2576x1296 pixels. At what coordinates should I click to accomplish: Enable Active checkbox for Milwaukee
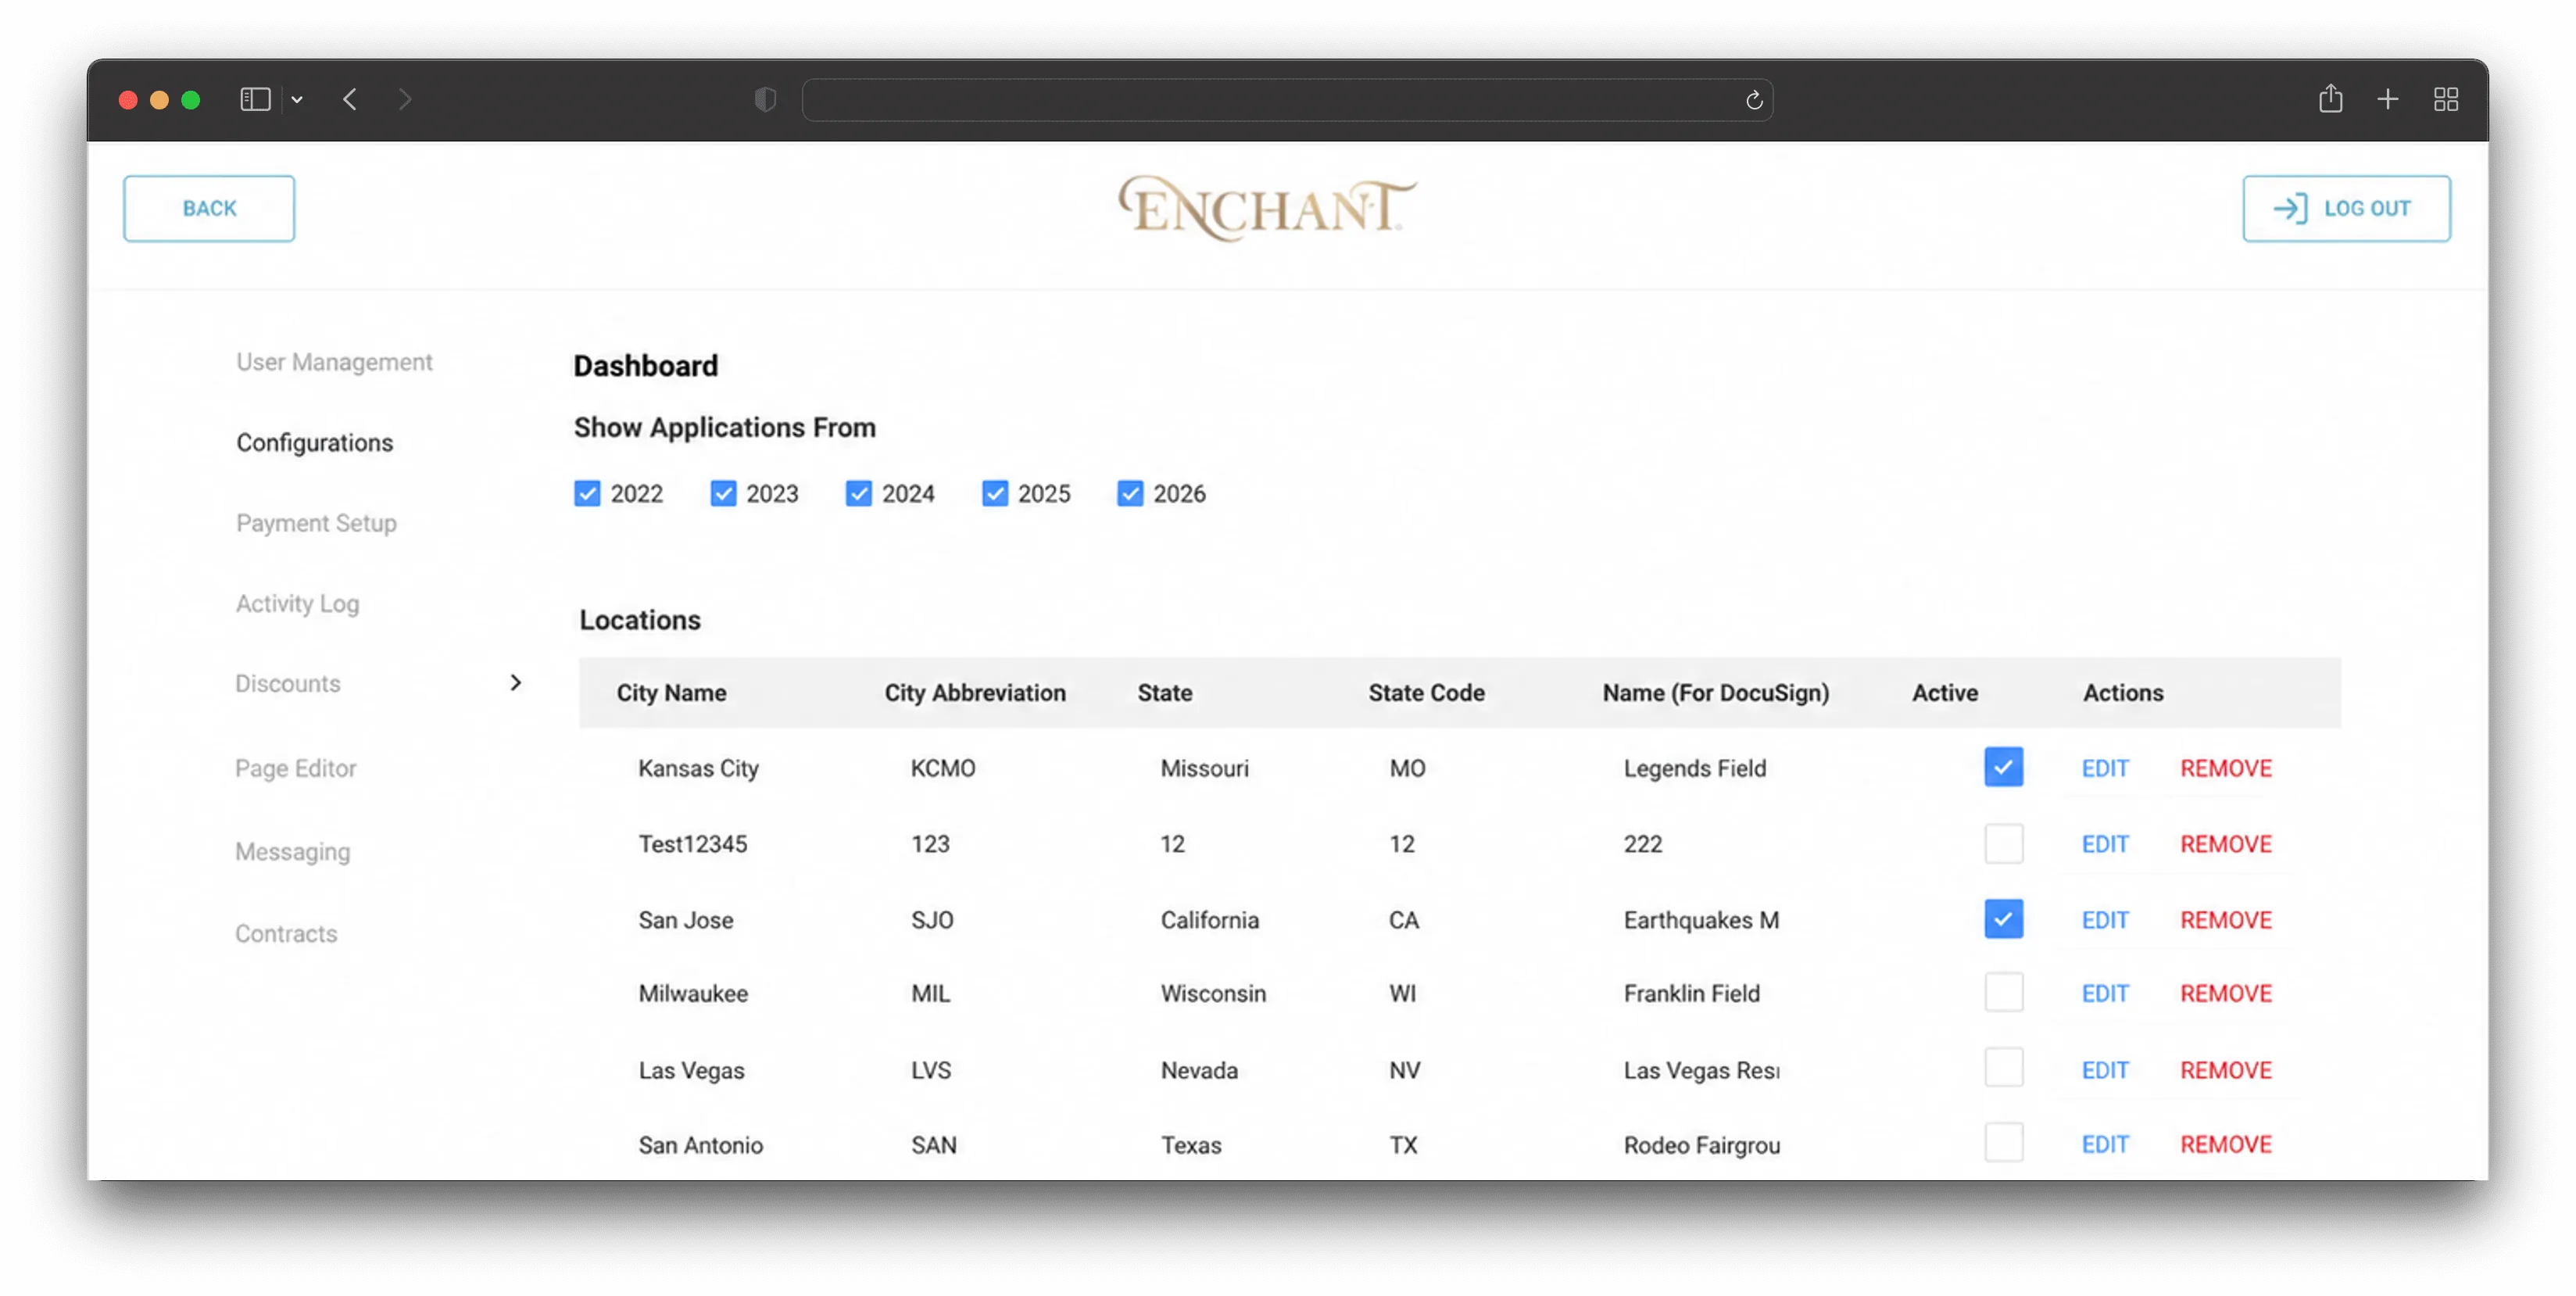click(2003, 992)
